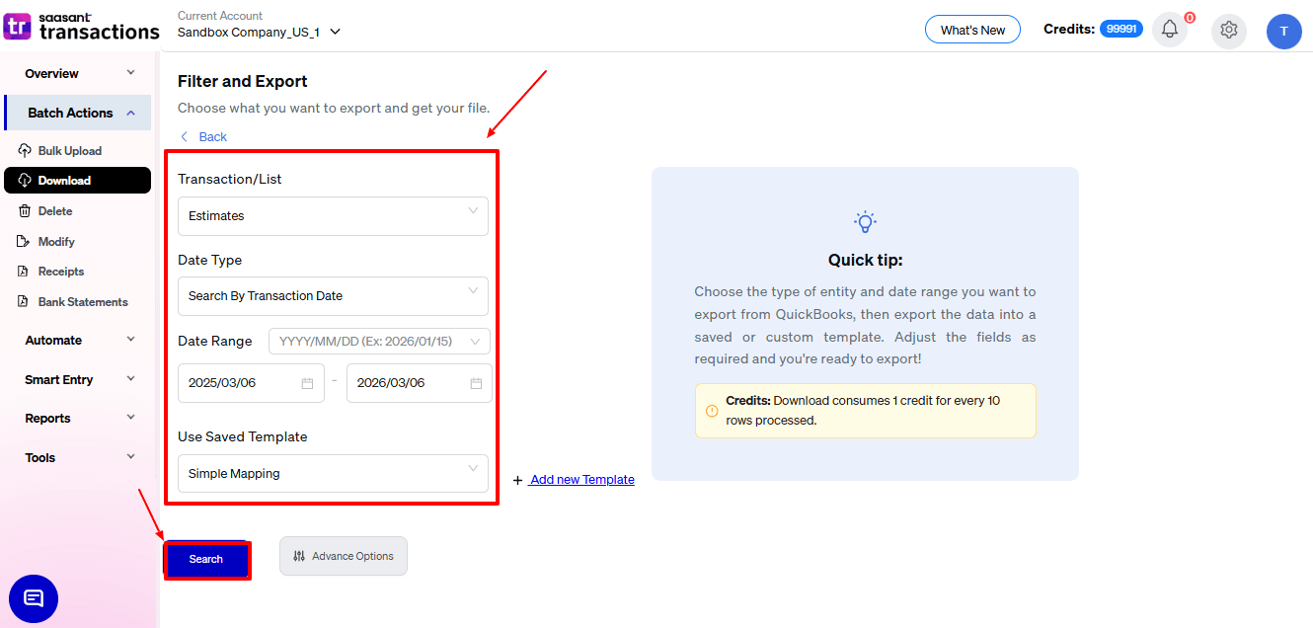Open the Advance Options button
The width and height of the screenshot is (1313, 628).
click(x=344, y=556)
